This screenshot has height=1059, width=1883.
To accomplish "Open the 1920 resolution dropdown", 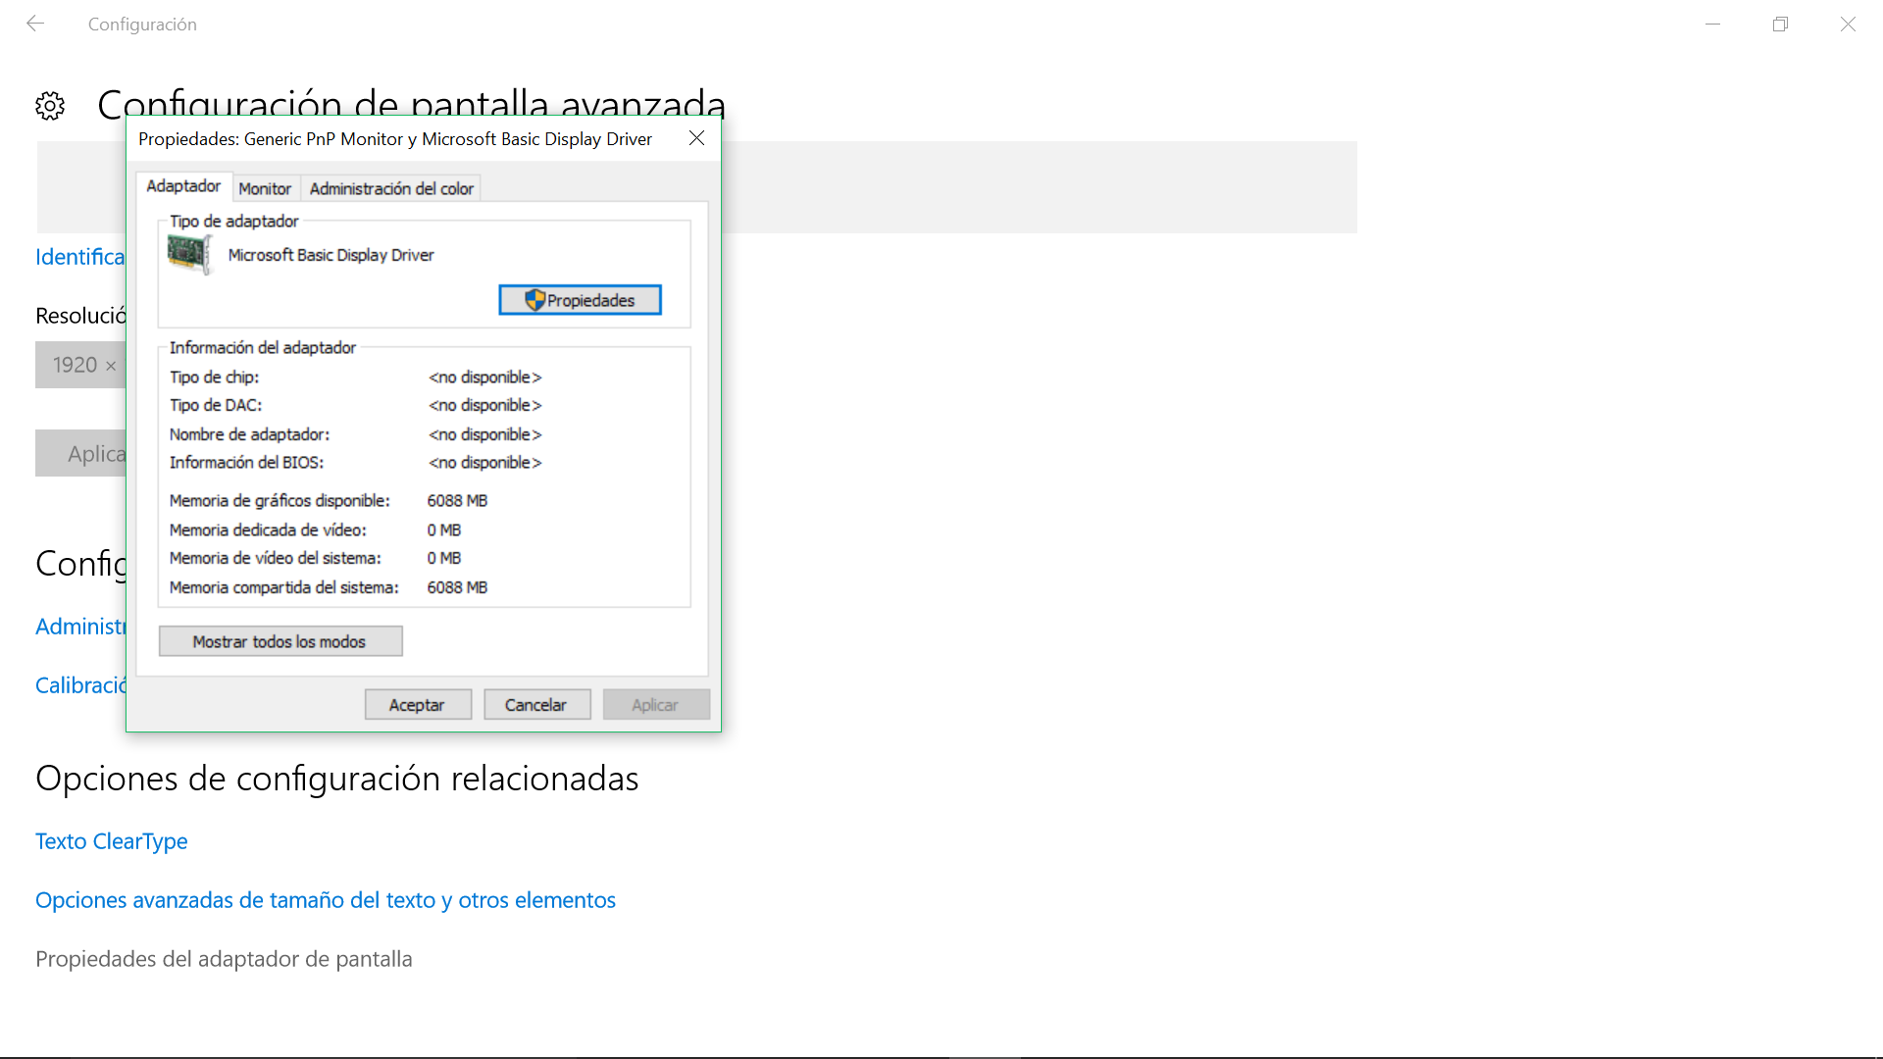I will click(x=80, y=365).
